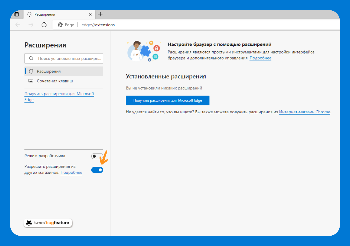This screenshot has height=246, width=350.
Task: Toggle Разрешить расширения из других магазинов switch
Action: pyautogui.click(x=97, y=170)
